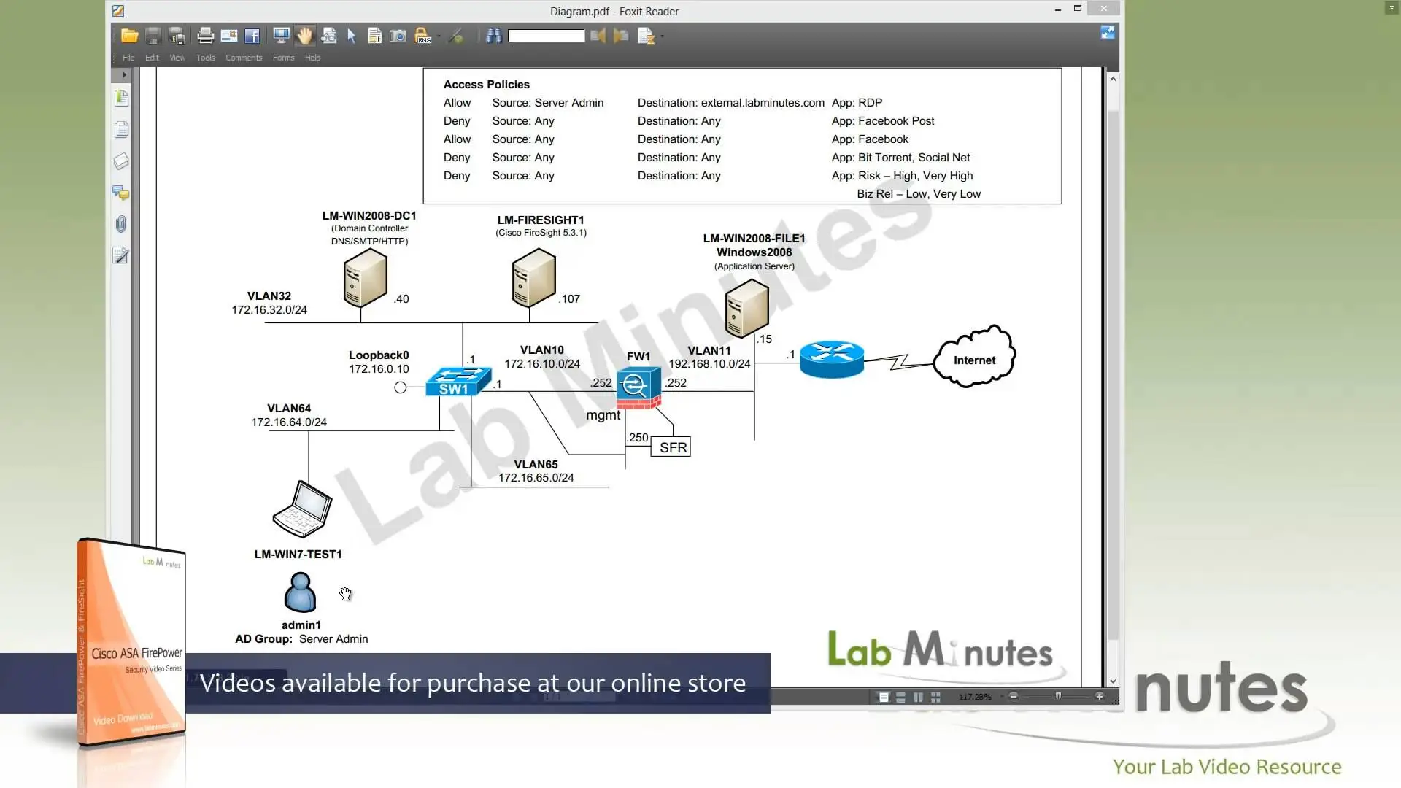Click the Save disk icon

pos(153,36)
